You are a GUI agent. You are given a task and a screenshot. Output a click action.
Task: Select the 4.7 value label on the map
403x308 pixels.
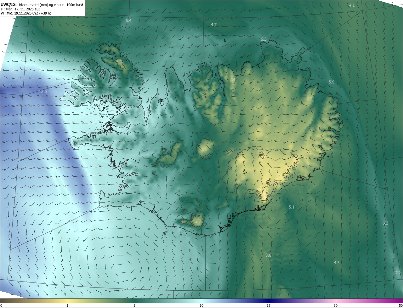[214, 25]
